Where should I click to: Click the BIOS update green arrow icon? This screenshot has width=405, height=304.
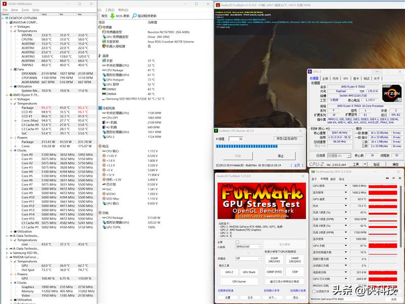[112, 16]
